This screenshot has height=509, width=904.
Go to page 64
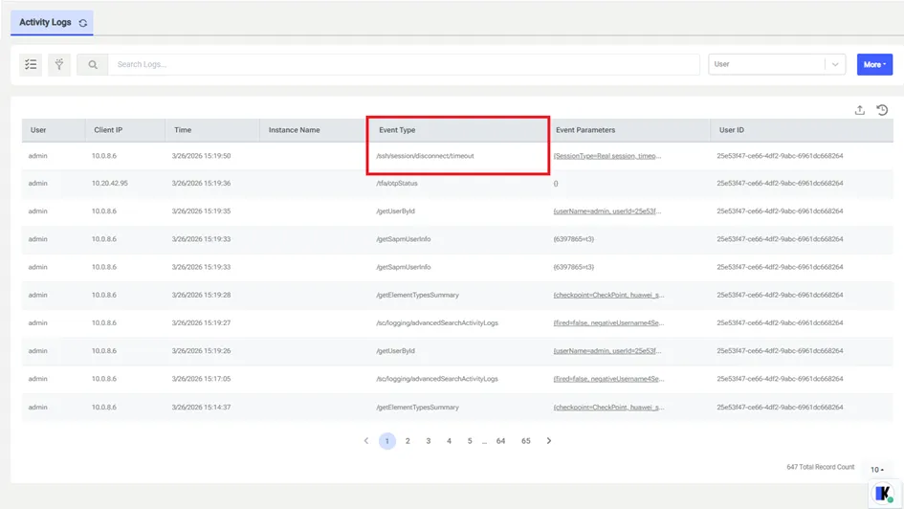pos(500,441)
